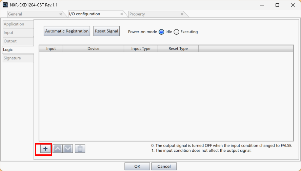Click the trash delete icon
Screen dimensions: 301x171
80,149
